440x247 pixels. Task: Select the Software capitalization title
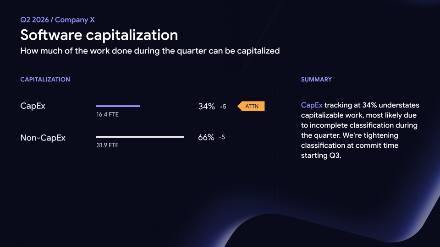click(99, 35)
